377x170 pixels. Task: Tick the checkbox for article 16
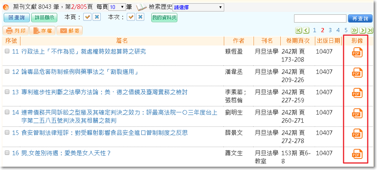tap(7, 153)
